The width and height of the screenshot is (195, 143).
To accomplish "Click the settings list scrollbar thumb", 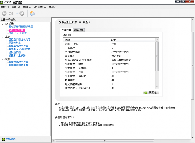I will click(157, 56).
